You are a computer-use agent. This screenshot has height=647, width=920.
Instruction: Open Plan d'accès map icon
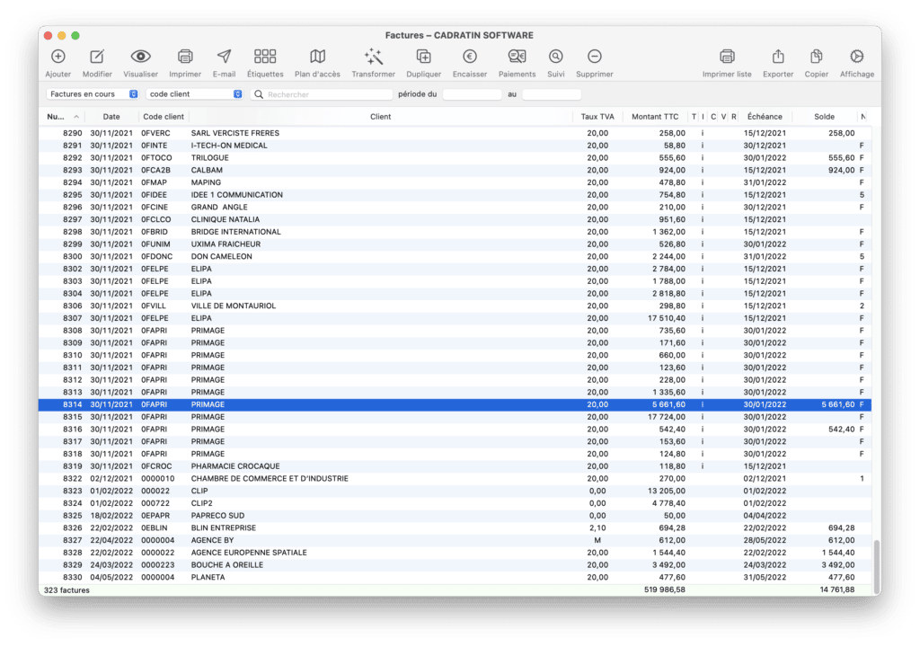click(x=317, y=57)
